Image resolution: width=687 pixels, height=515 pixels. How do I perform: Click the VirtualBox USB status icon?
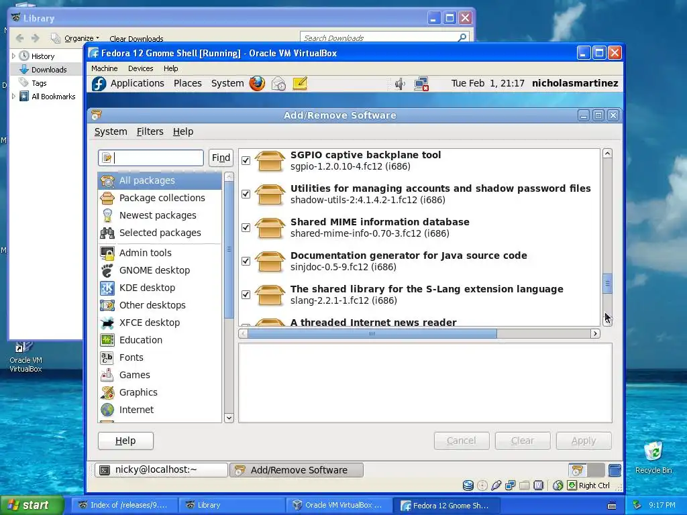496,485
